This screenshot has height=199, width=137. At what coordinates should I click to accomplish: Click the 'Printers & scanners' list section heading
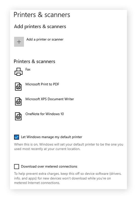coord(35,61)
